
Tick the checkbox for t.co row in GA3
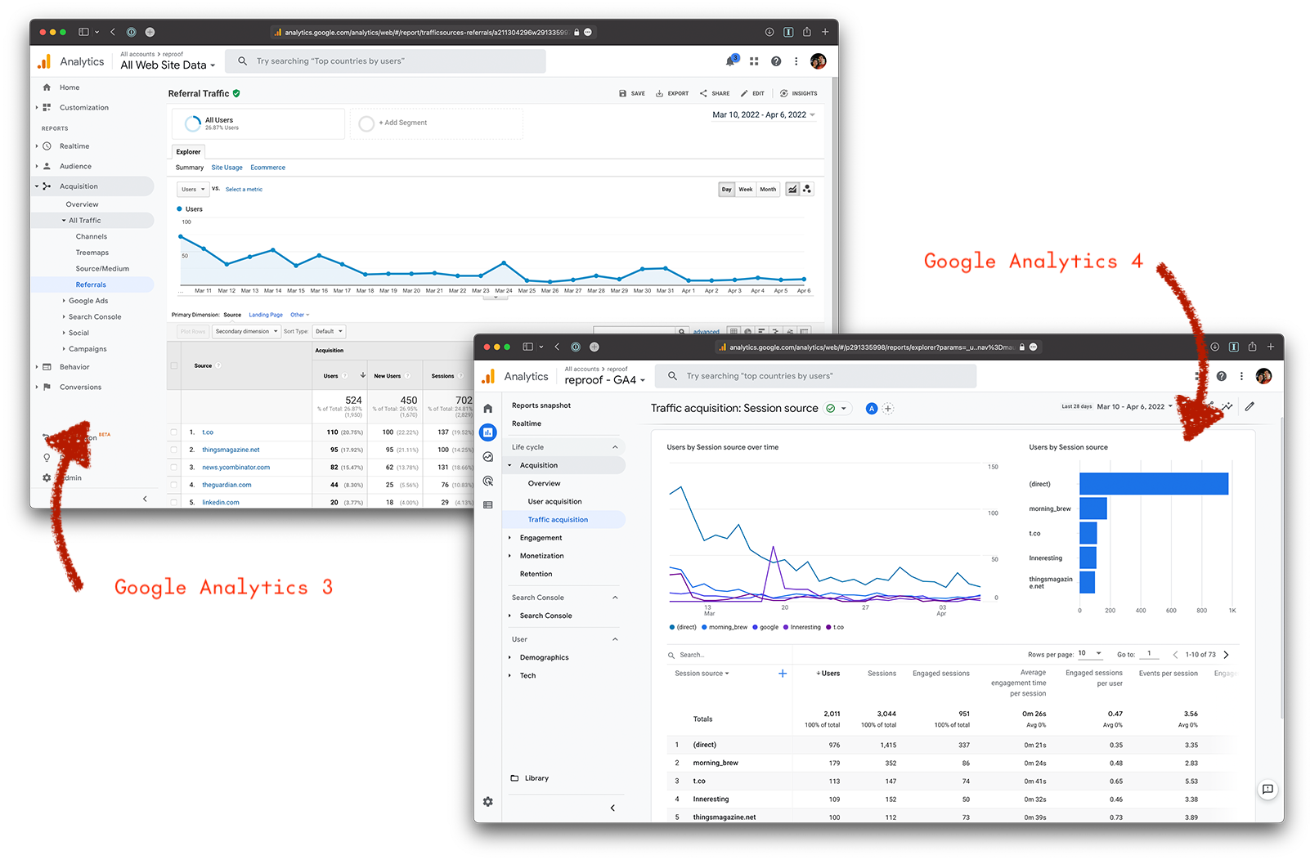[x=173, y=432]
